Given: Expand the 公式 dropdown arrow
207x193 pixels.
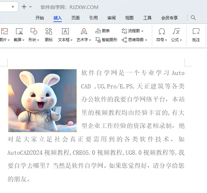Looking at the screenshot, I should coord(181,40).
